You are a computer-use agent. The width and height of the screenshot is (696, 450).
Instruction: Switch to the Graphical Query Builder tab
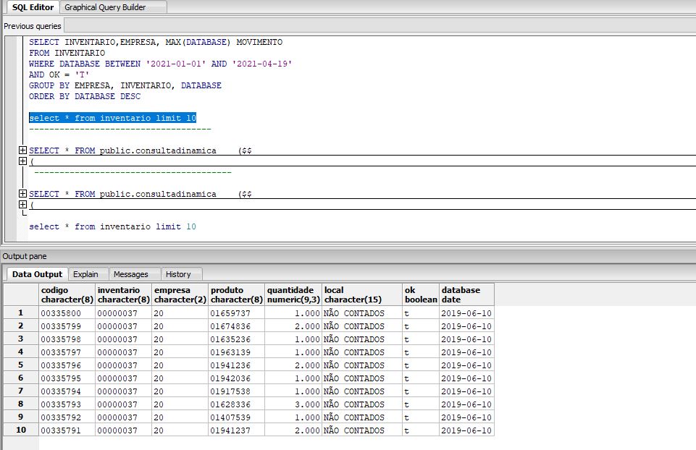pyautogui.click(x=105, y=7)
